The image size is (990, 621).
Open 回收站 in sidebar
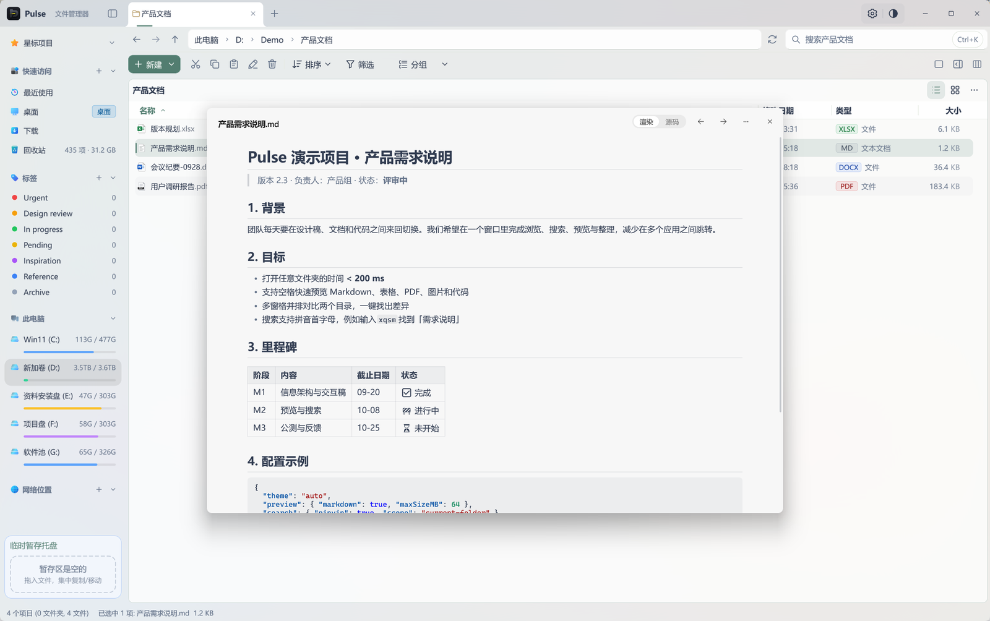point(63,150)
